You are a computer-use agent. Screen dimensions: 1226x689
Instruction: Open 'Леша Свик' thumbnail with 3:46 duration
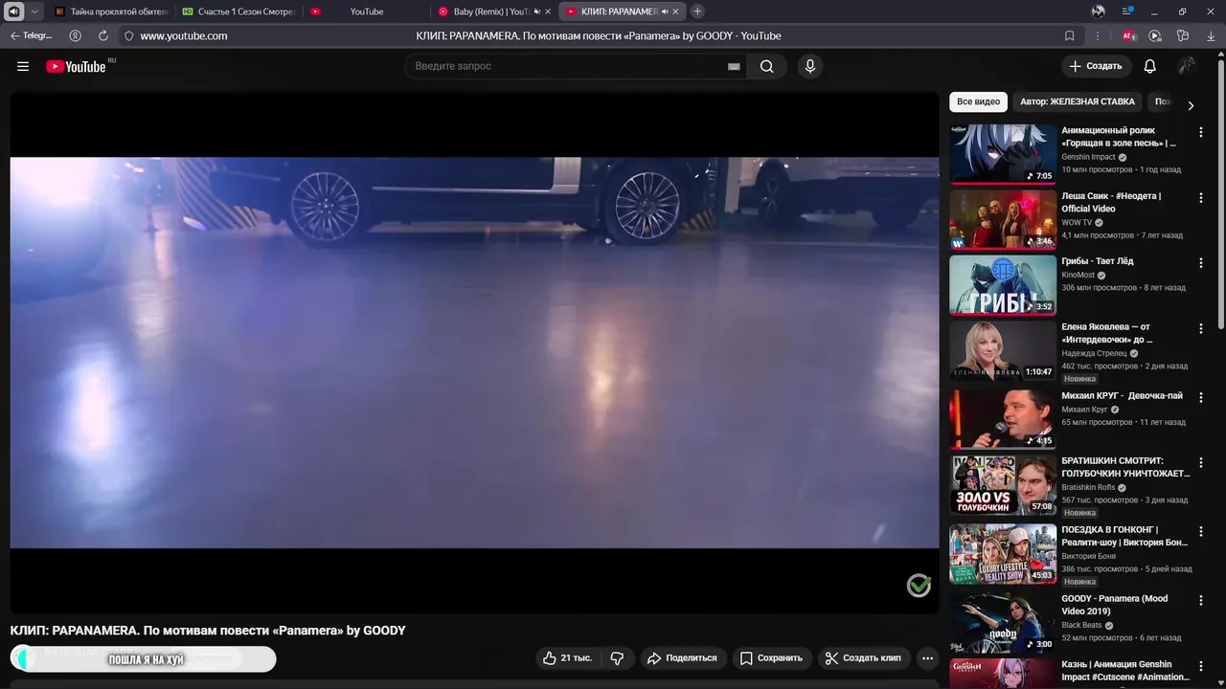(1003, 219)
